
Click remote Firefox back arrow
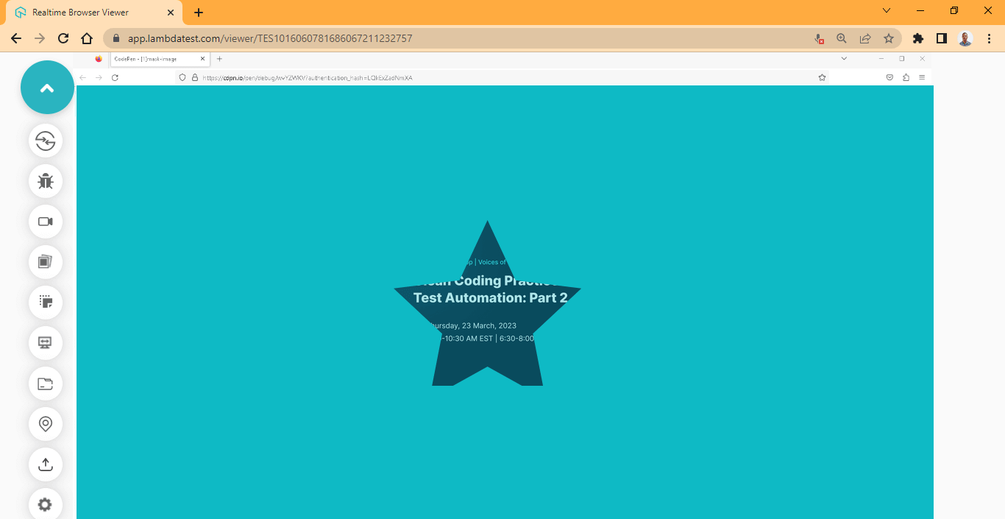[x=82, y=77]
